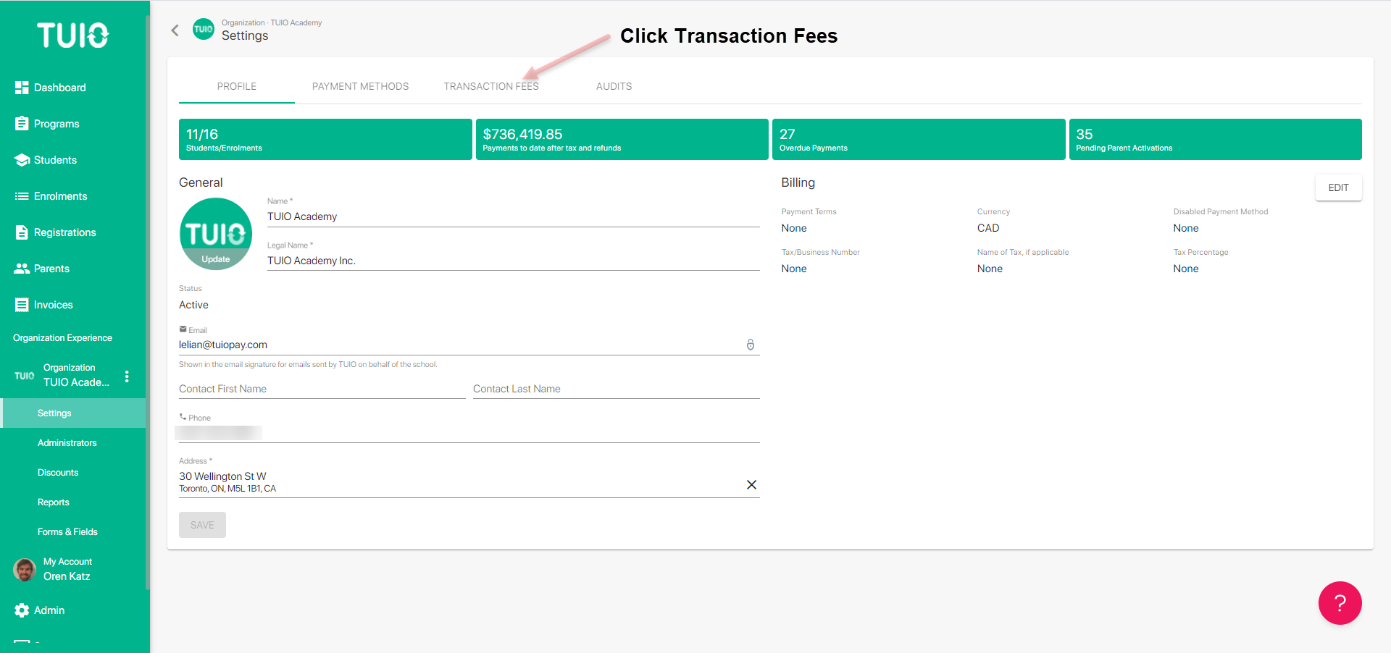Click the Status value Active

tap(193, 305)
